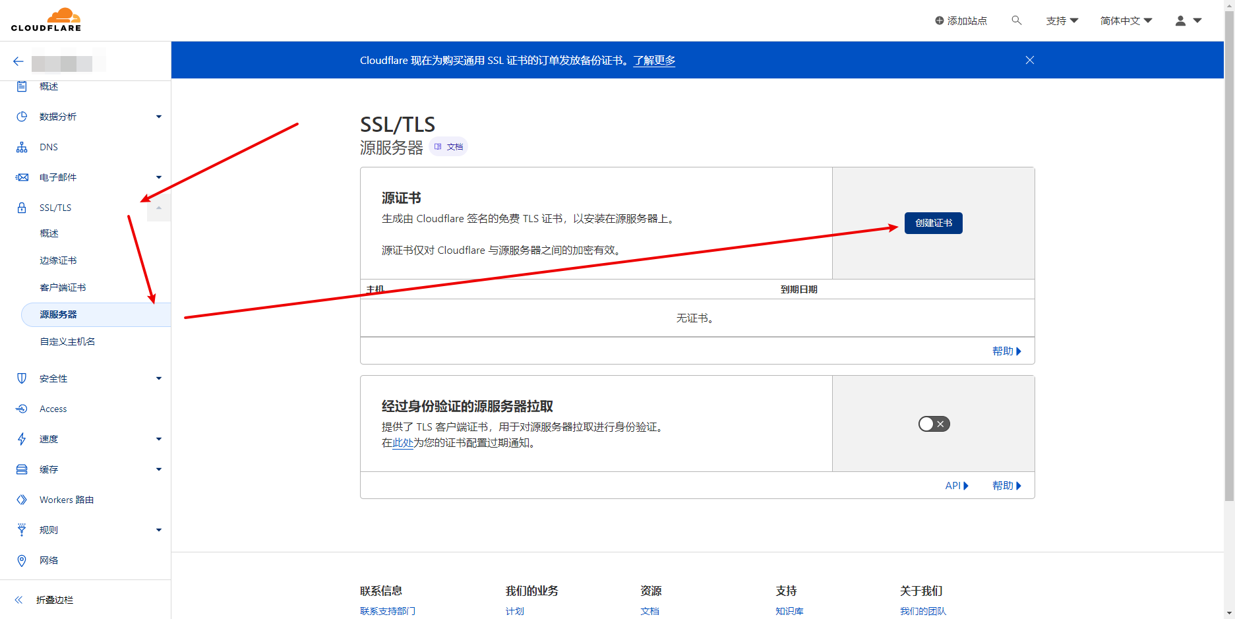Click the 概述 document icon at the sidebar top
The image size is (1235, 619).
pyautogui.click(x=22, y=86)
